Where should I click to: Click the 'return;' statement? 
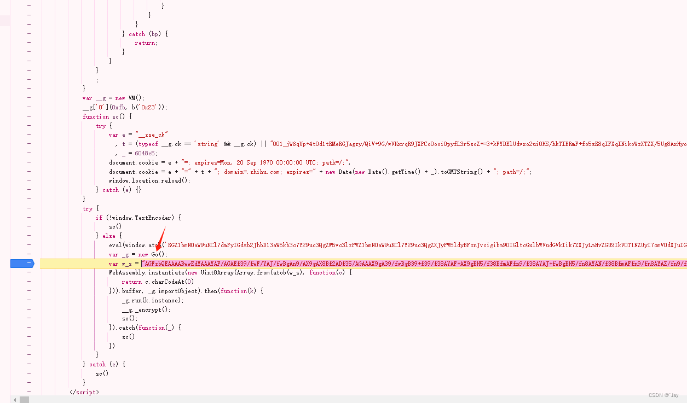pyautogui.click(x=146, y=43)
